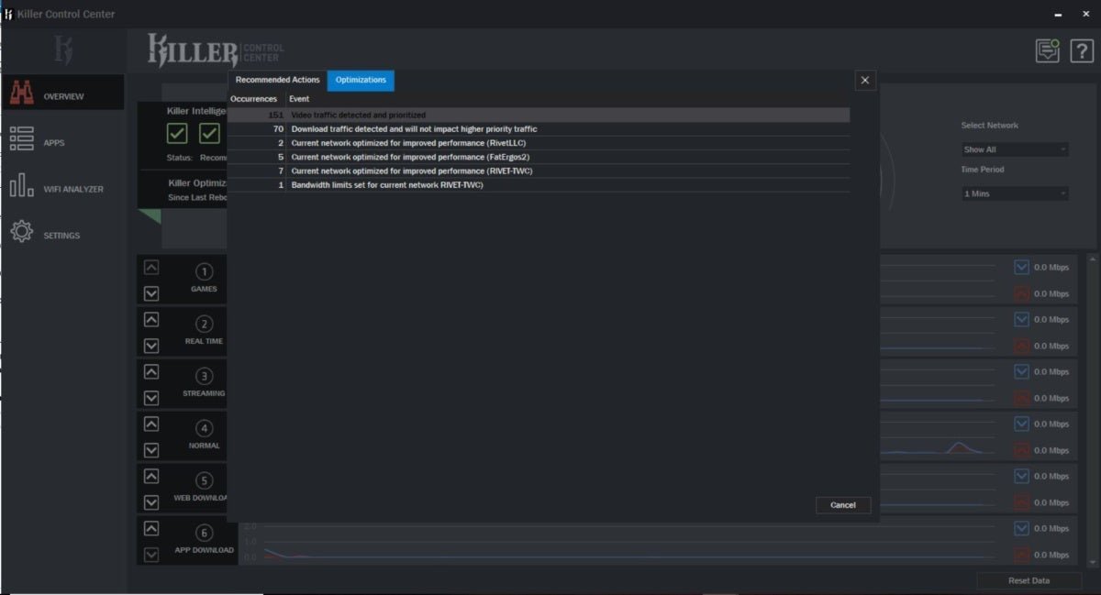Open the Time Period dropdown 1 Mins
1101x595 pixels.
click(1015, 193)
